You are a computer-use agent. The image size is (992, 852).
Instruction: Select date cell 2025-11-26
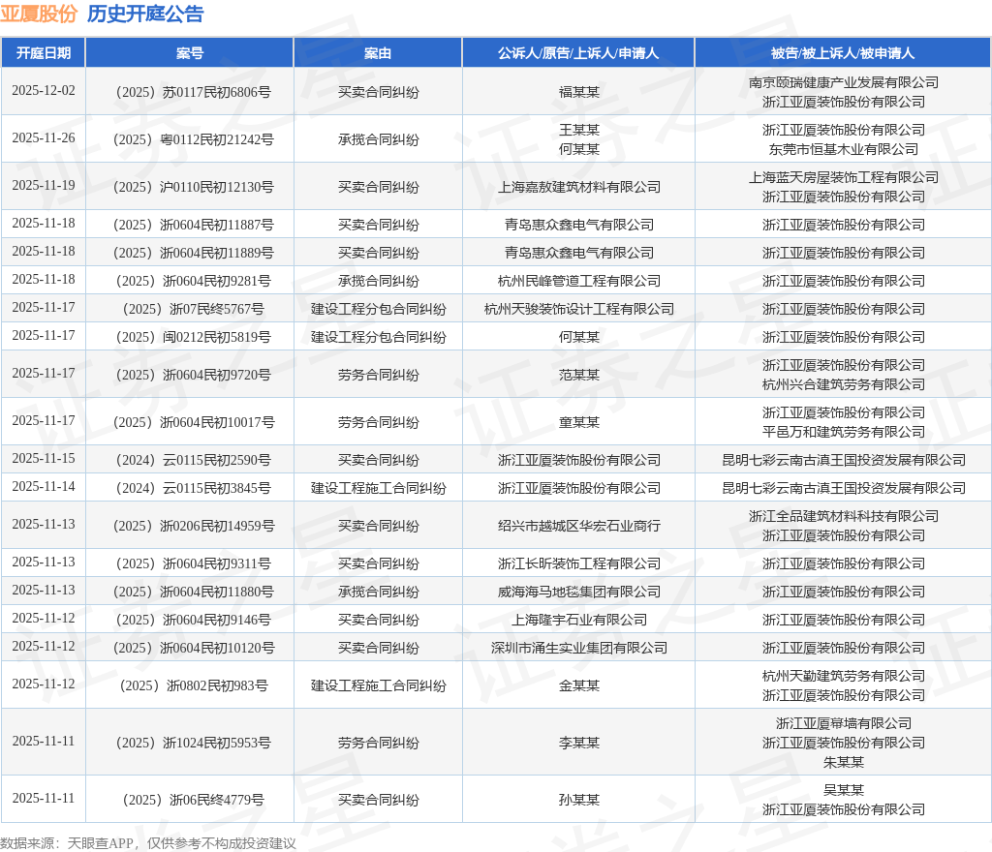(x=44, y=137)
